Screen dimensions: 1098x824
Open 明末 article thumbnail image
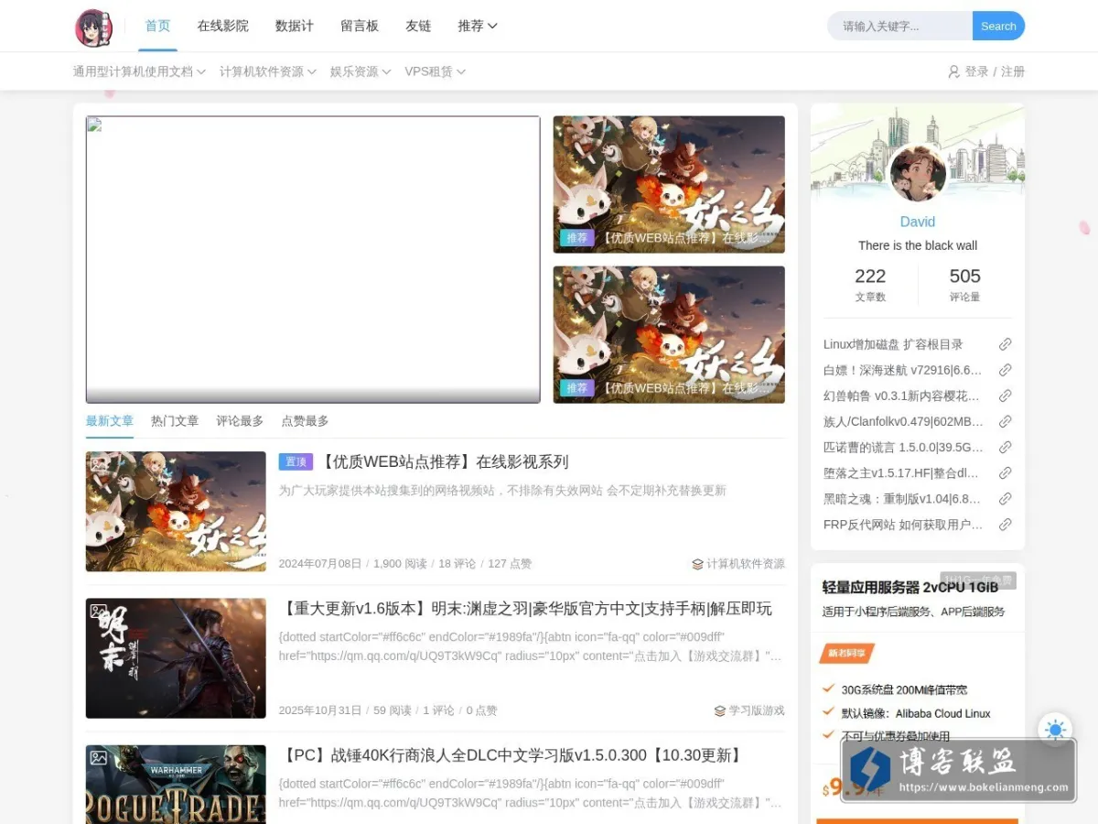[x=176, y=658]
